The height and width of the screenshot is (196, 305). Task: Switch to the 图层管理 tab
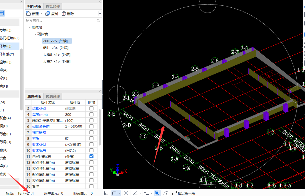53,96
